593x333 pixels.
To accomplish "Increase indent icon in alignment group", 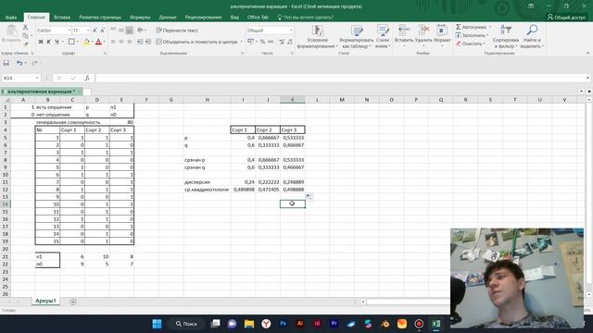I will (x=148, y=42).
